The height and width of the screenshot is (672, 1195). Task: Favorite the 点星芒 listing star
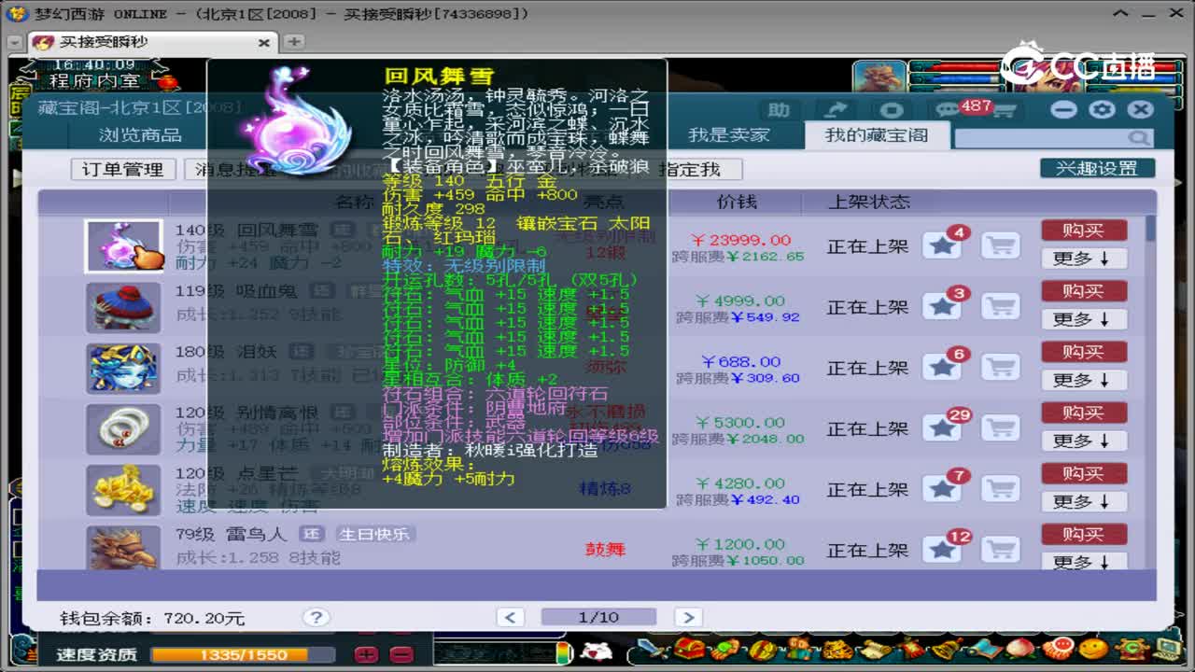click(942, 488)
